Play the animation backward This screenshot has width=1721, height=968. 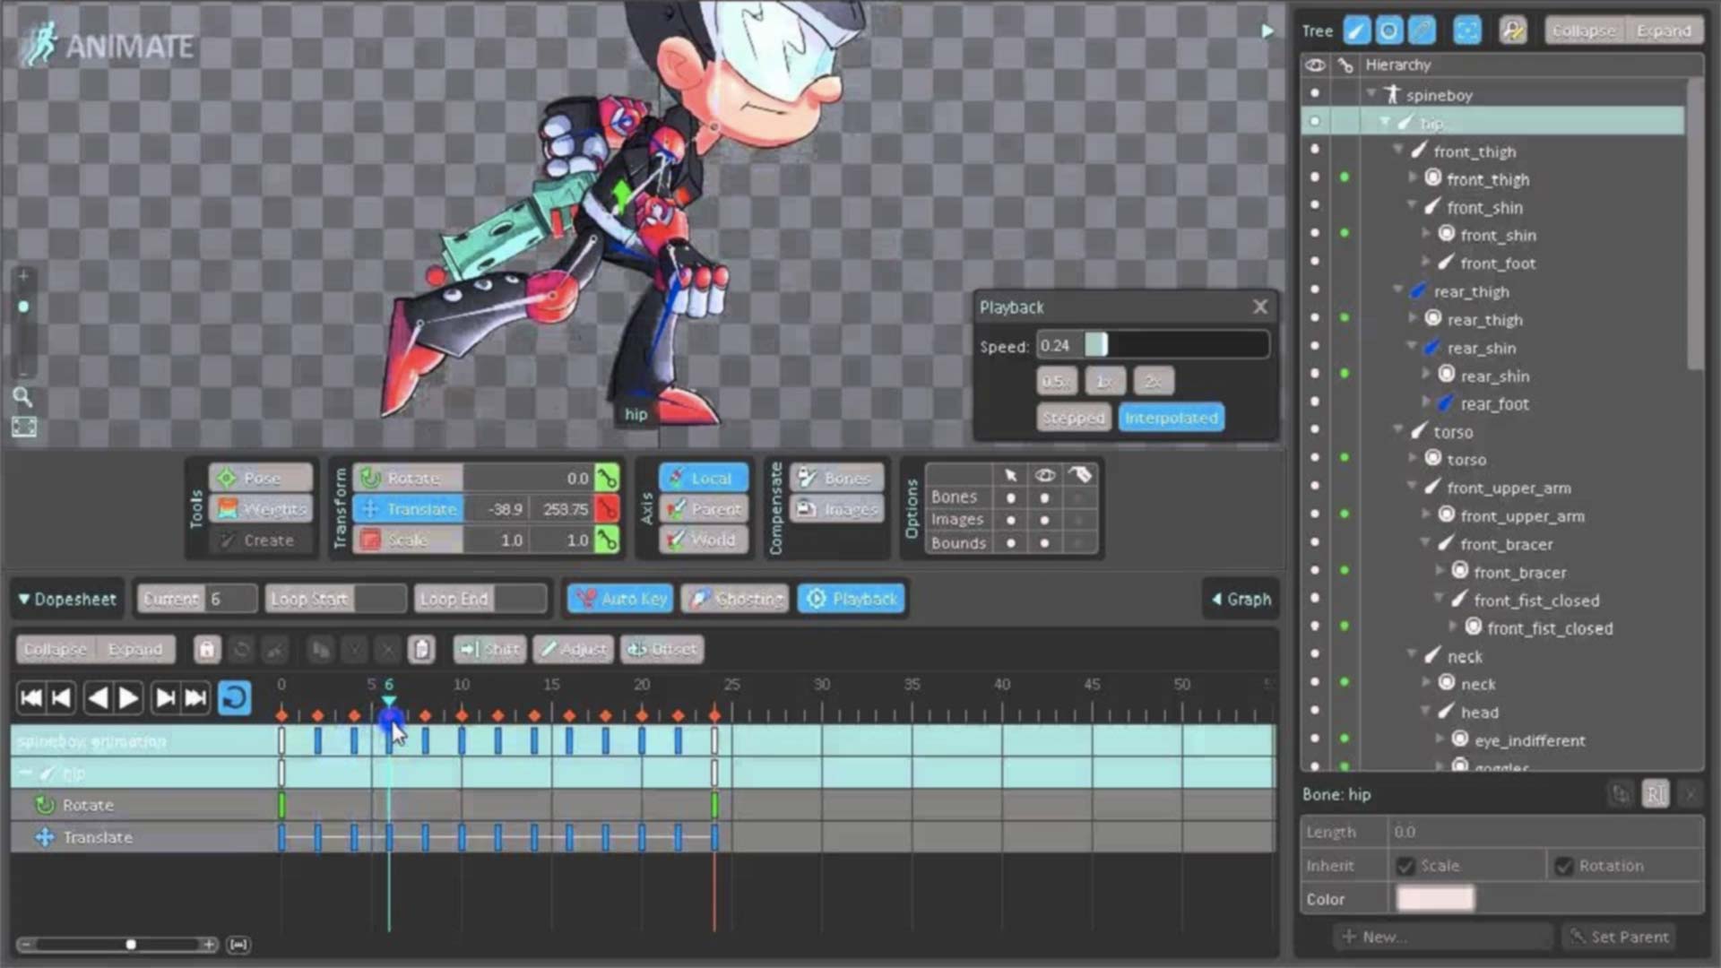pyautogui.click(x=99, y=697)
